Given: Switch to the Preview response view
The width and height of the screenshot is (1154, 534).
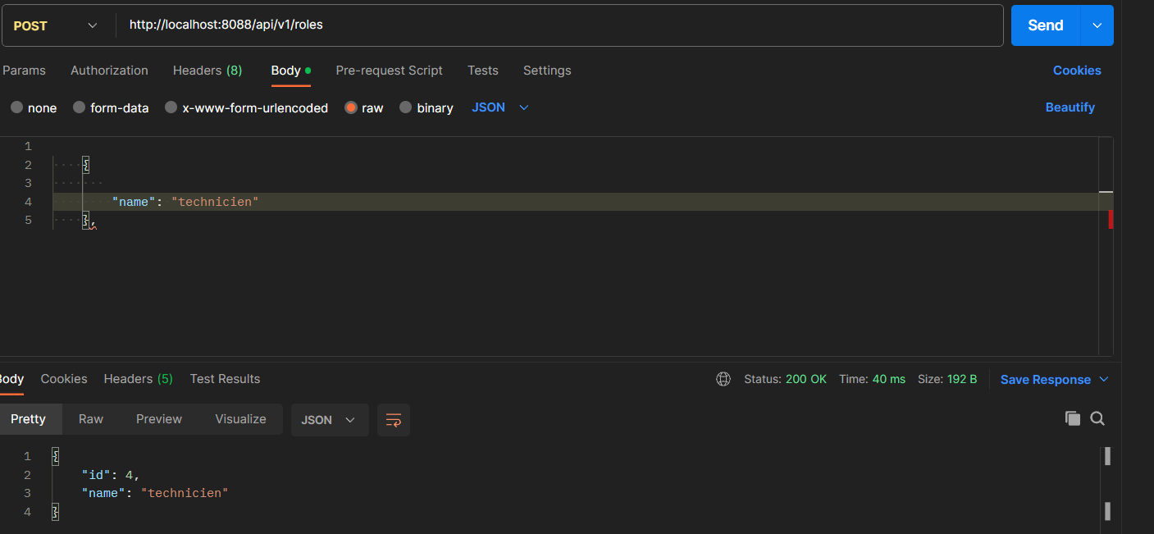Looking at the screenshot, I should click(158, 418).
